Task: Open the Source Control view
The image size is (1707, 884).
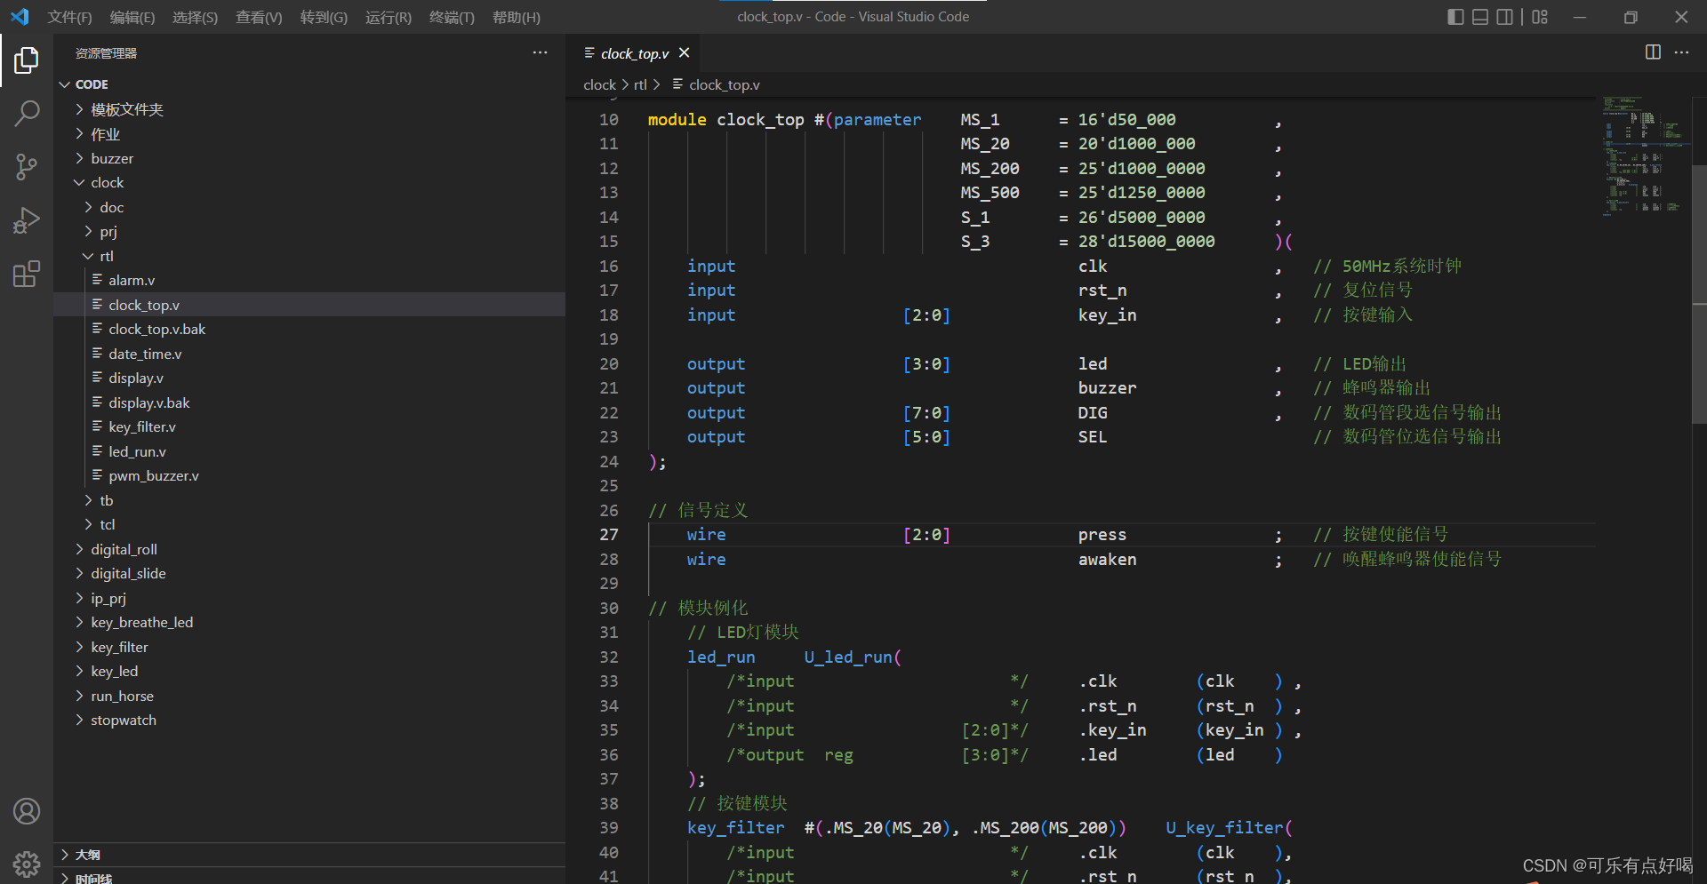Action: point(27,166)
